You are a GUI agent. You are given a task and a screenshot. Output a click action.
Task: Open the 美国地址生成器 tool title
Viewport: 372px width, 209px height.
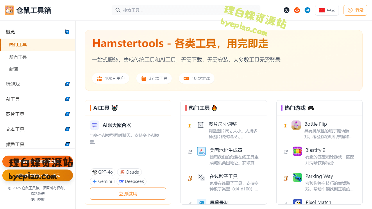[x=226, y=150]
